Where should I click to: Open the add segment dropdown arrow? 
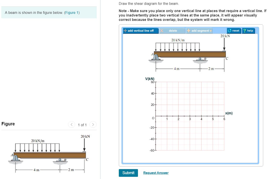[210, 31]
